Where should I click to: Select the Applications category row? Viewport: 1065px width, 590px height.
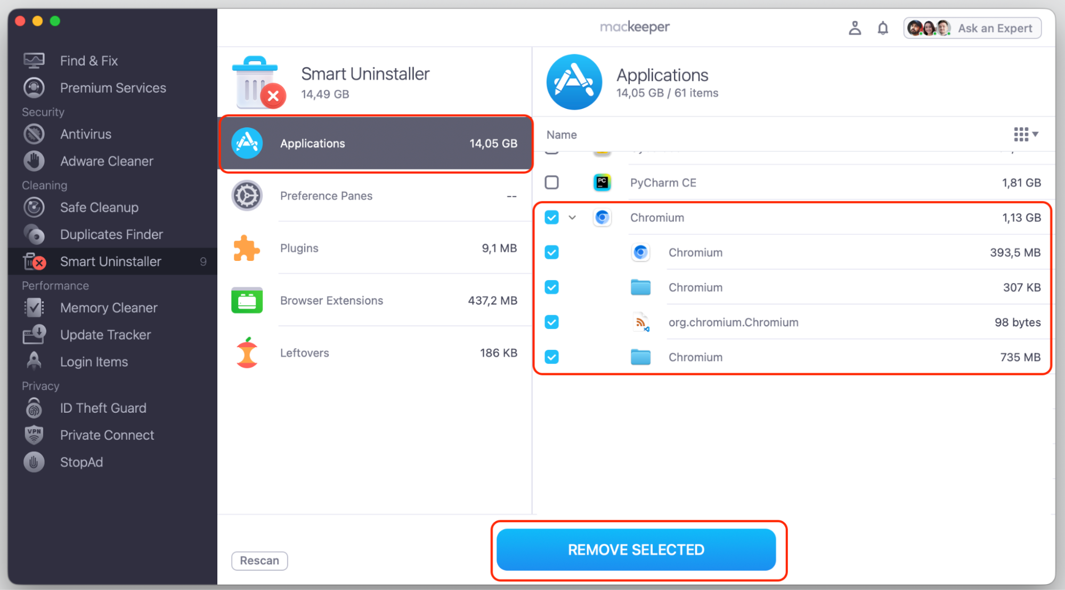(376, 143)
